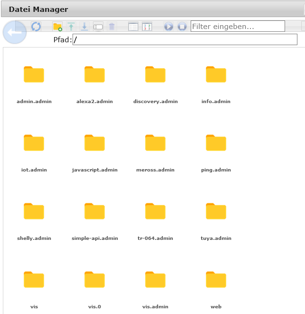Upload a file with the up arrow
Screen dimensions: 305x314
[x=71, y=27]
